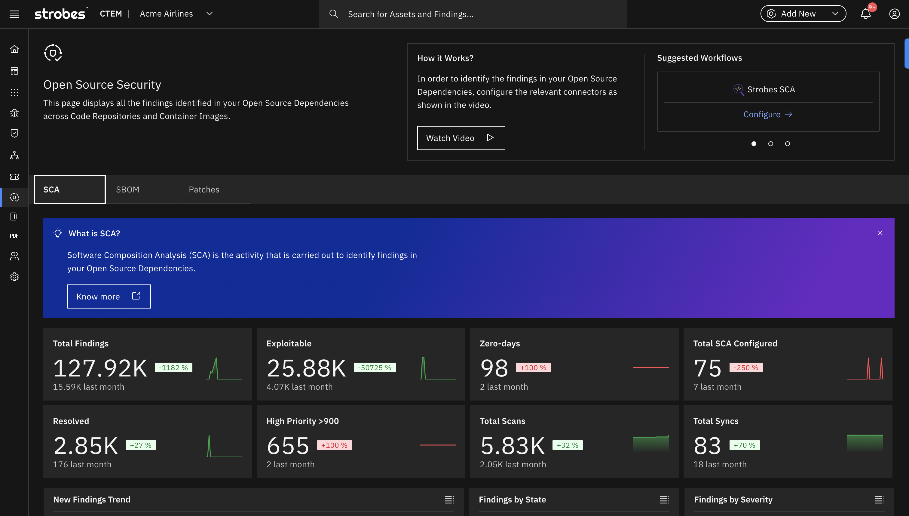The image size is (909, 516).
Task: Select the shield compliance icon in the sidebar
Action: coord(14,133)
